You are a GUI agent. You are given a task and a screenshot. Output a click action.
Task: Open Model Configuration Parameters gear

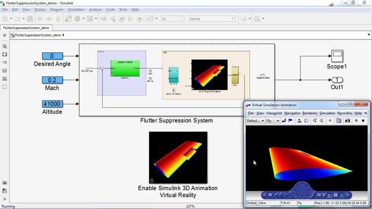77,19
